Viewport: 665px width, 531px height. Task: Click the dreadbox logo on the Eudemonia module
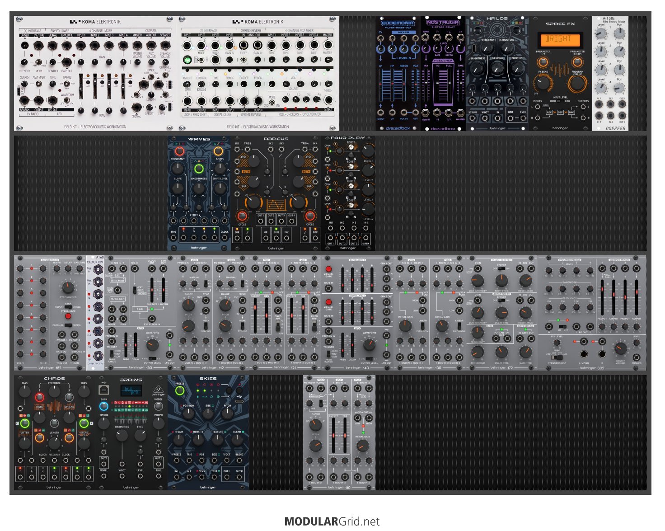398,128
